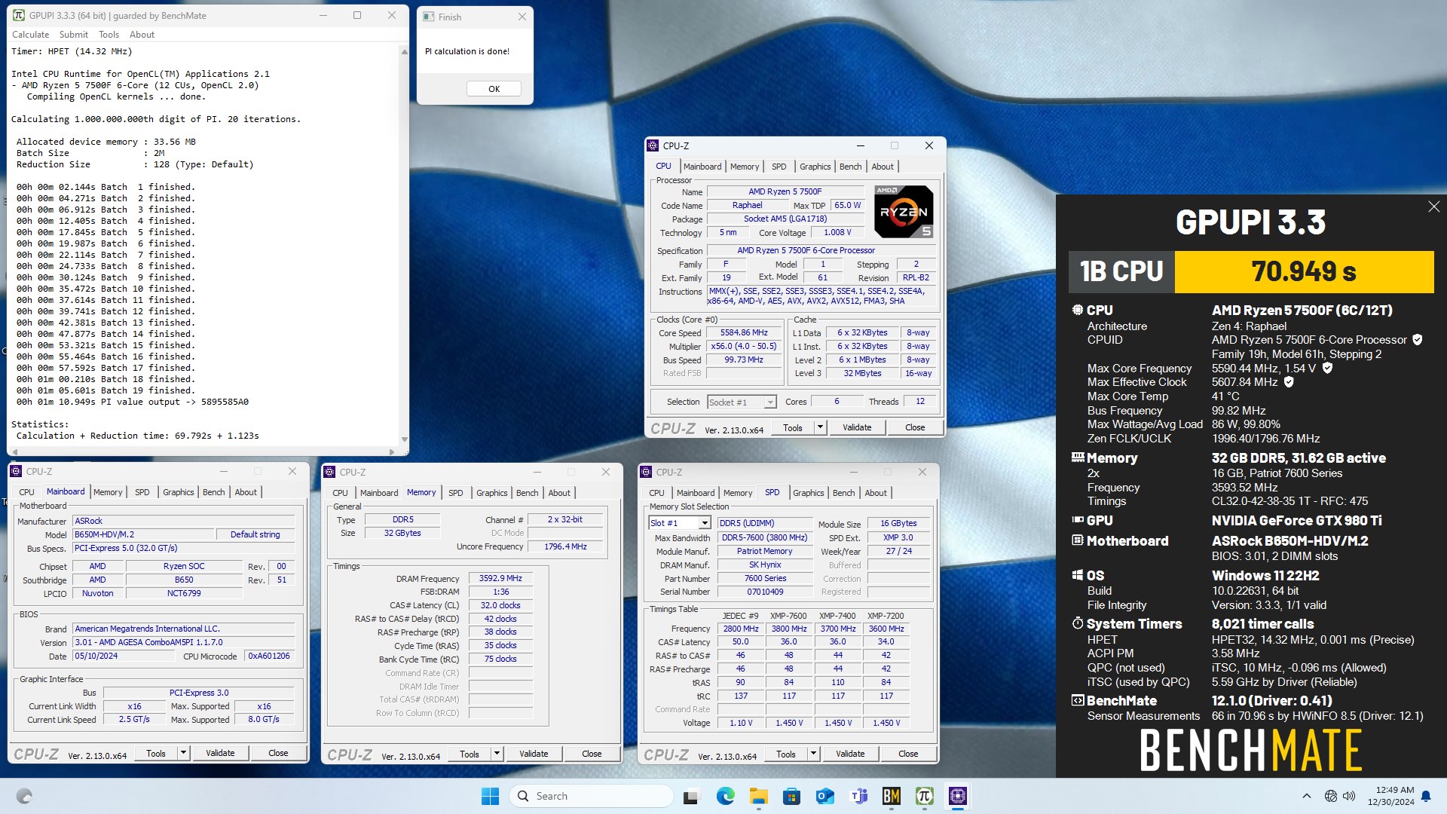Click the Ryzen 5 logo in CPU-Z
Screen dimensions: 1447x814
point(904,212)
